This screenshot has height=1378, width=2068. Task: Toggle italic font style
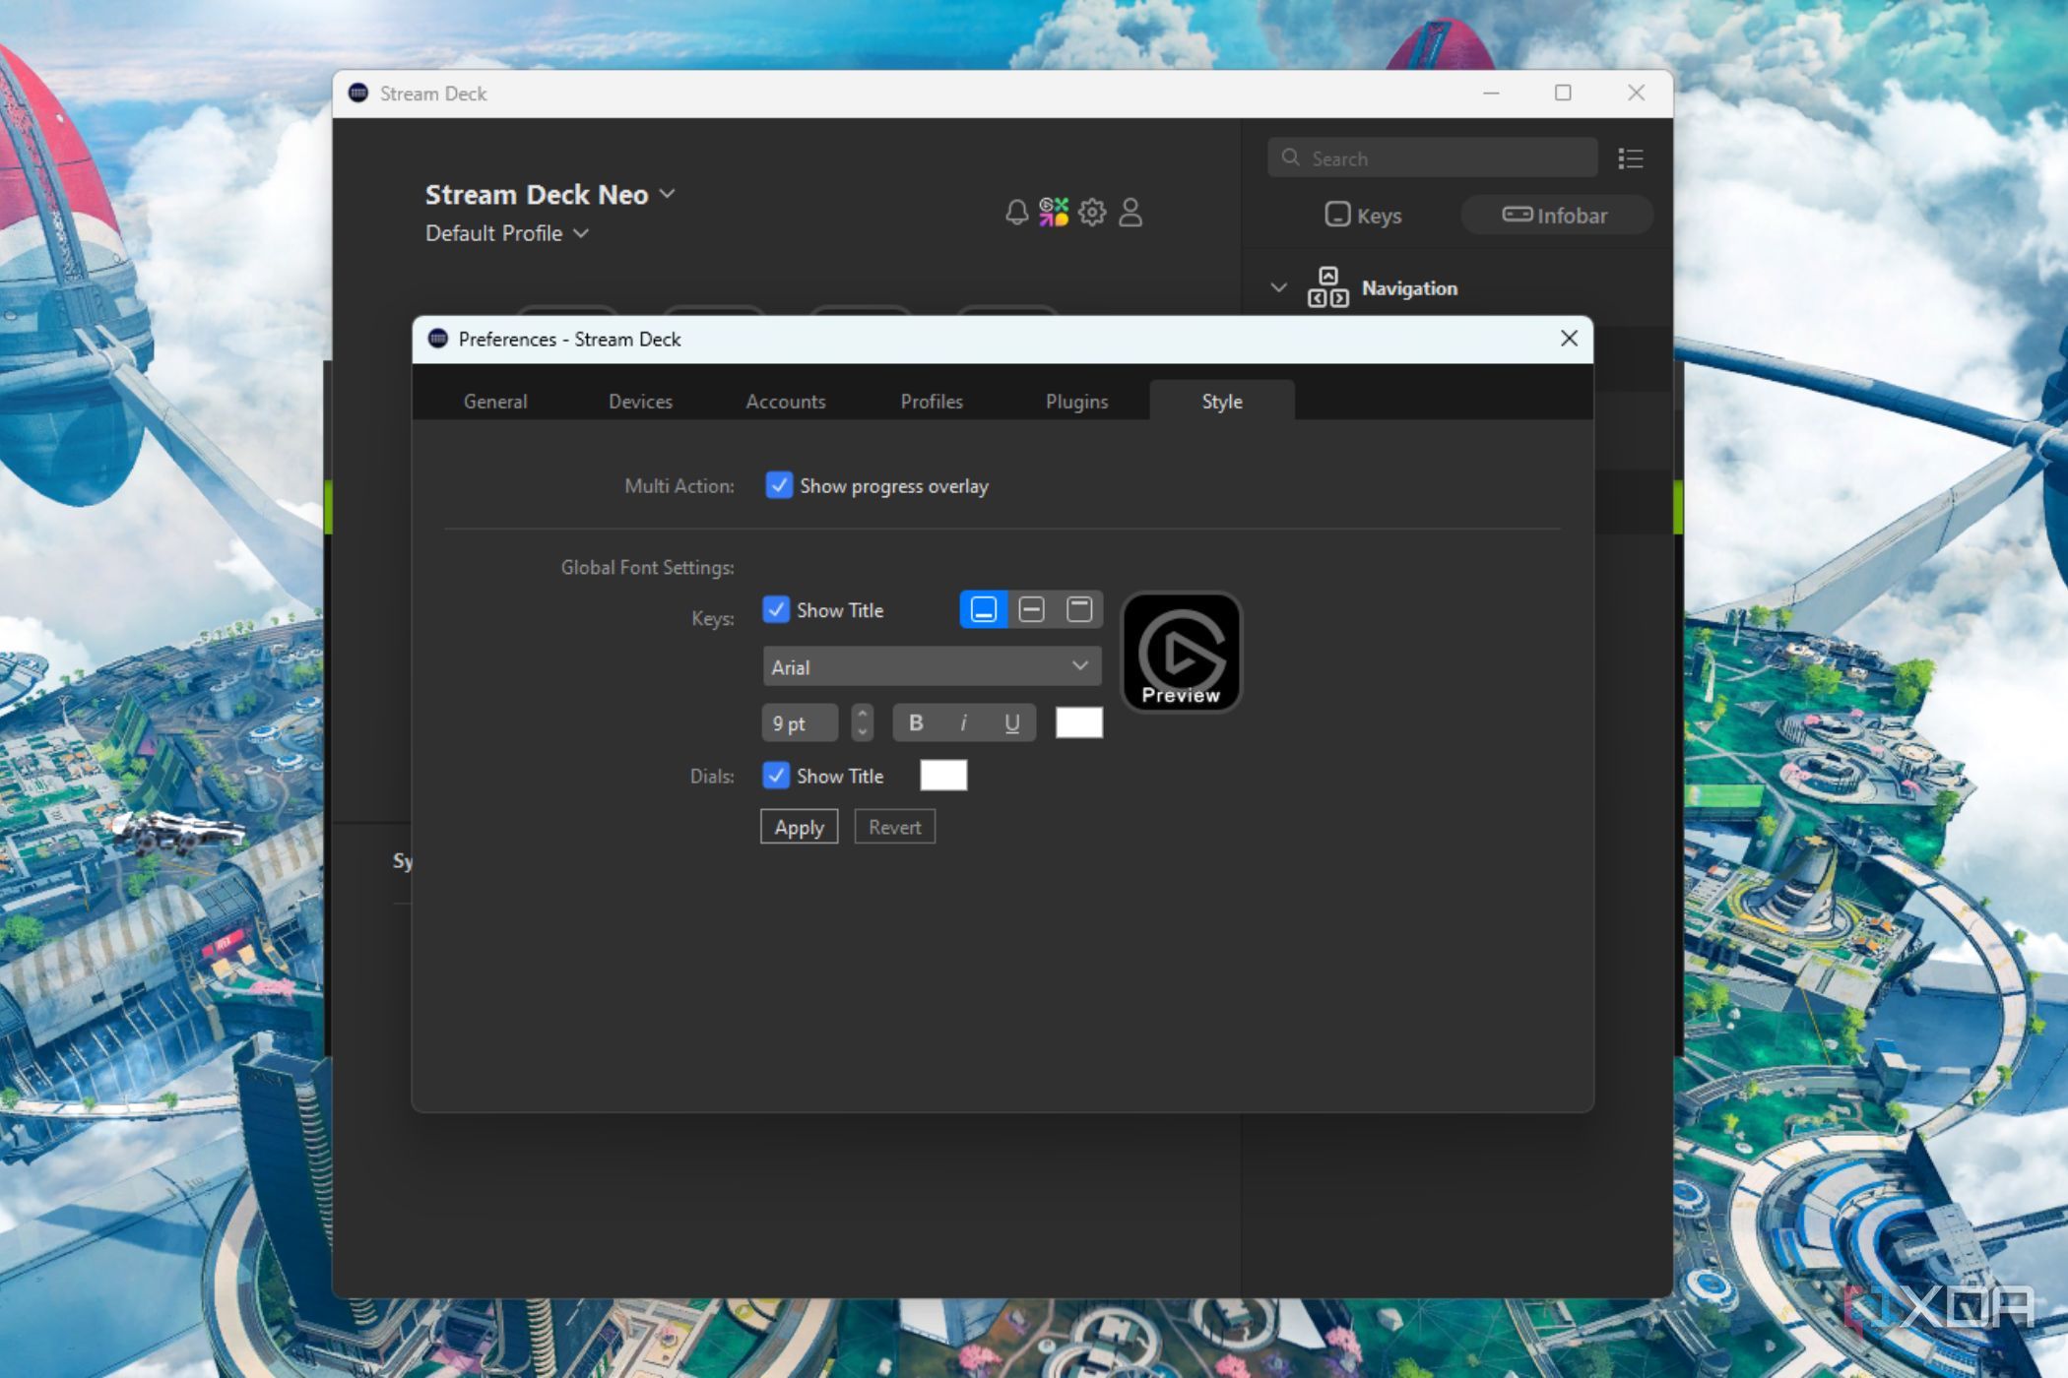click(x=963, y=723)
